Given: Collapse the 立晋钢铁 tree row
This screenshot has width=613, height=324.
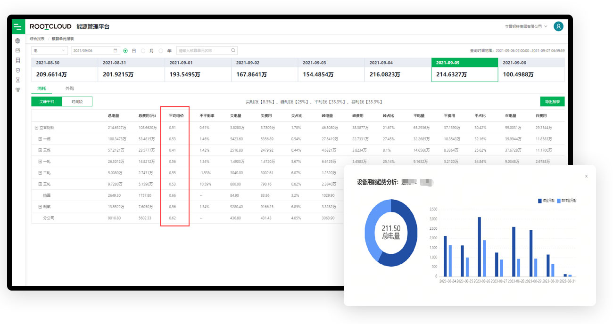Looking at the screenshot, I should [36, 128].
